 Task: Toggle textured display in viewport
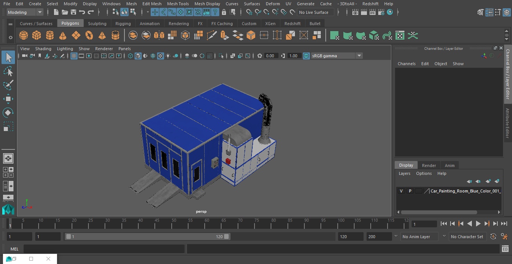(x=160, y=56)
